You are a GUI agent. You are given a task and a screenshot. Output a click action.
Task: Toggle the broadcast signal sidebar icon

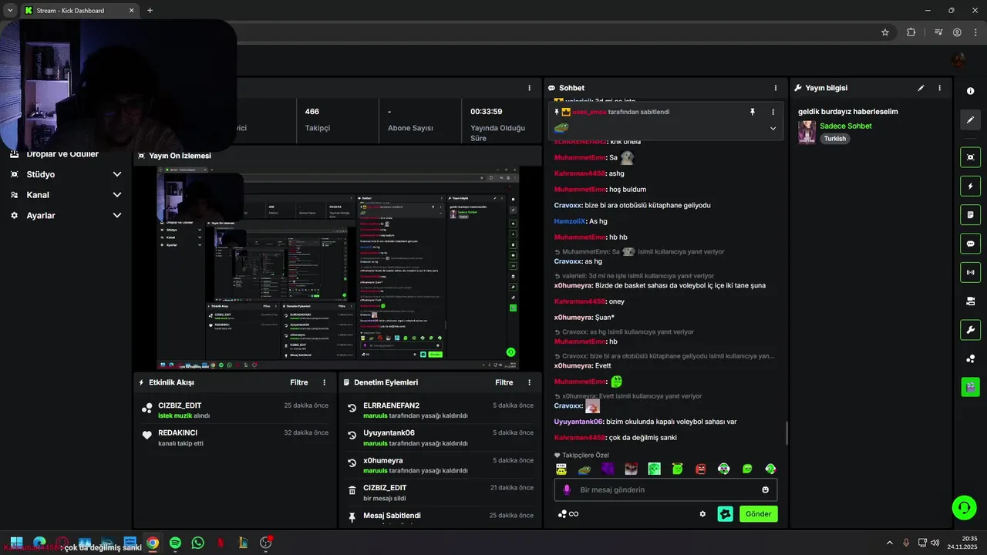[x=970, y=272]
